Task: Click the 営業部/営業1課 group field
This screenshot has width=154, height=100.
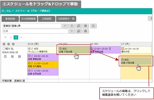Action: [32, 26]
